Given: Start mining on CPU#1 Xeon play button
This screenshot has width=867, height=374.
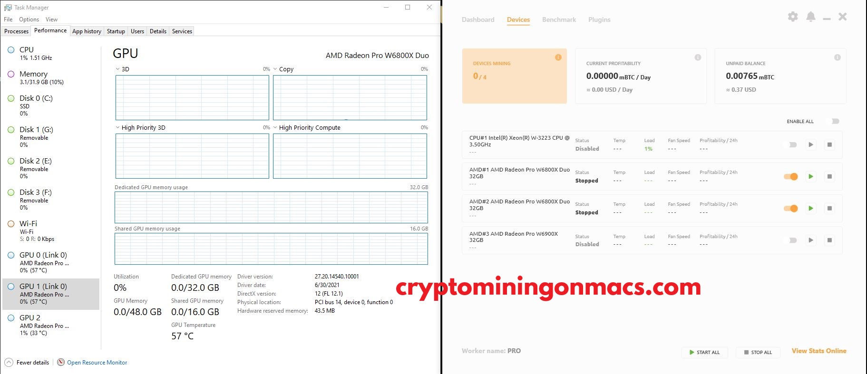Looking at the screenshot, I should (x=811, y=144).
